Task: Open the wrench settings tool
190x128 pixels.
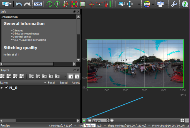Action: 174,4
